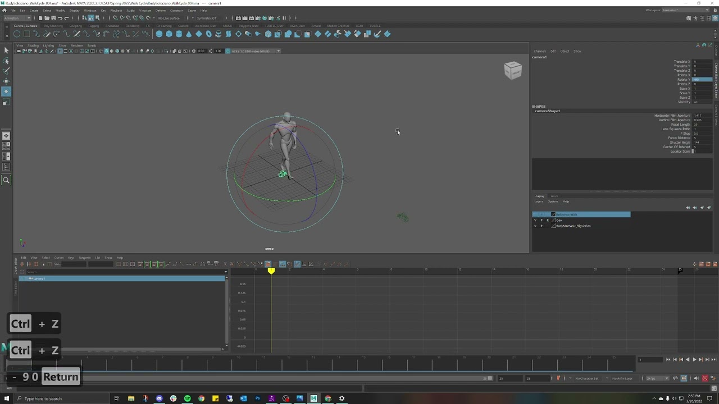
Task: Toggle visibility V of Geo layer
Action: [535, 221]
